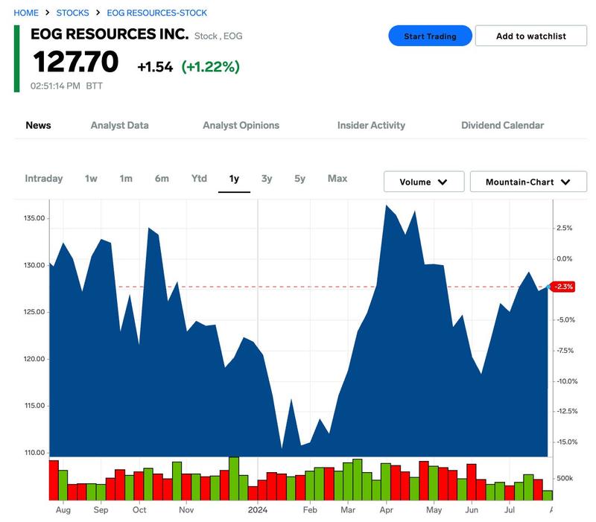596x522 pixels.
Task: Open the Dividend Calendar tab
Action: (502, 125)
